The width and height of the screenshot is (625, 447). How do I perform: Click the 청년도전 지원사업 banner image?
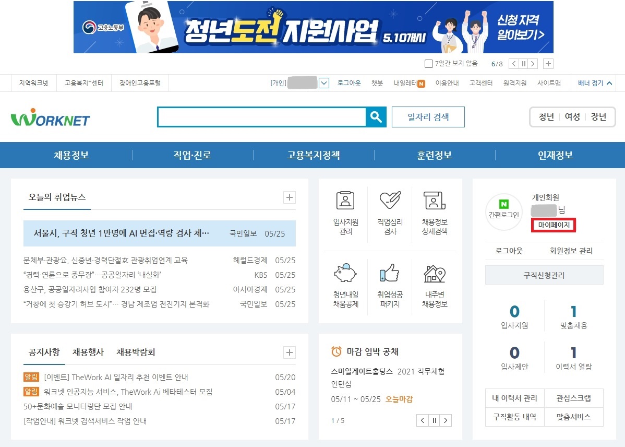(x=314, y=27)
